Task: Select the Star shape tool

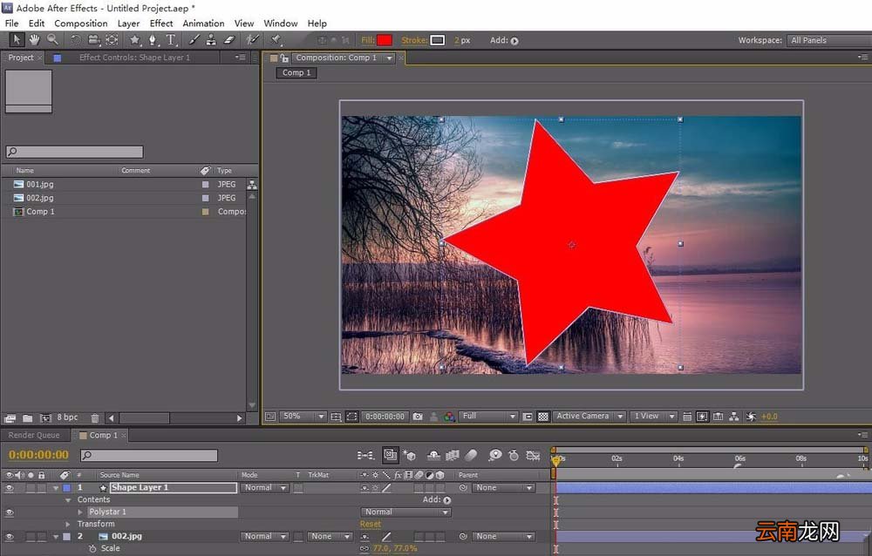Action: 134,40
